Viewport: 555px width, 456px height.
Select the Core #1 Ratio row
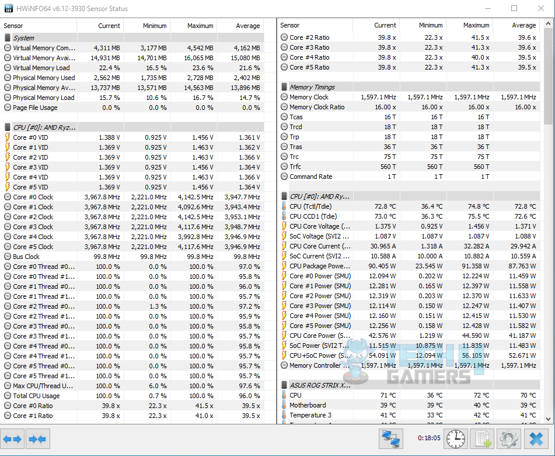(132, 416)
